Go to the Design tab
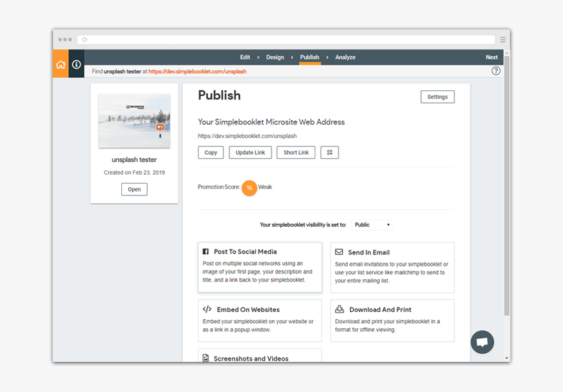 pyautogui.click(x=275, y=57)
